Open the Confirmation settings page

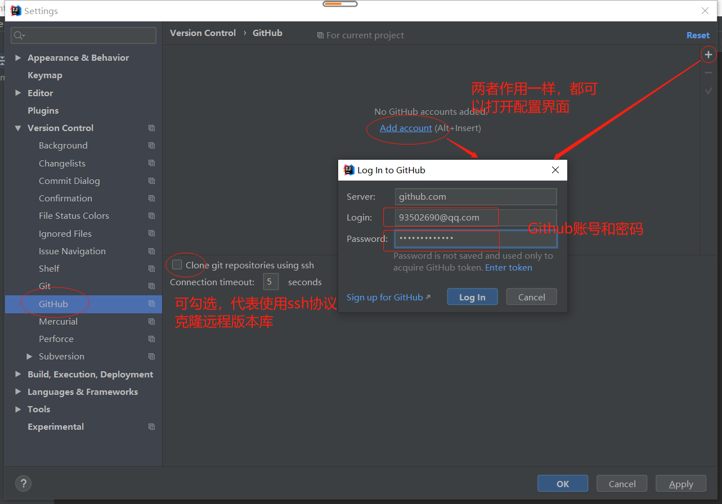point(65,198)
